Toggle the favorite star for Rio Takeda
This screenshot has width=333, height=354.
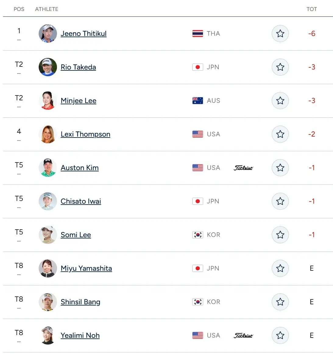(280, 67)
